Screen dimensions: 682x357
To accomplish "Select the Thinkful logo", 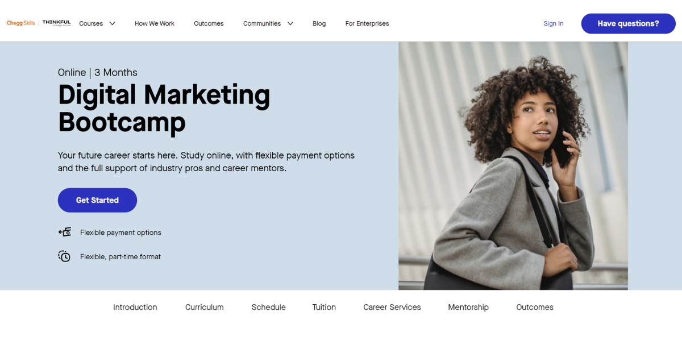I will (56, 23).
